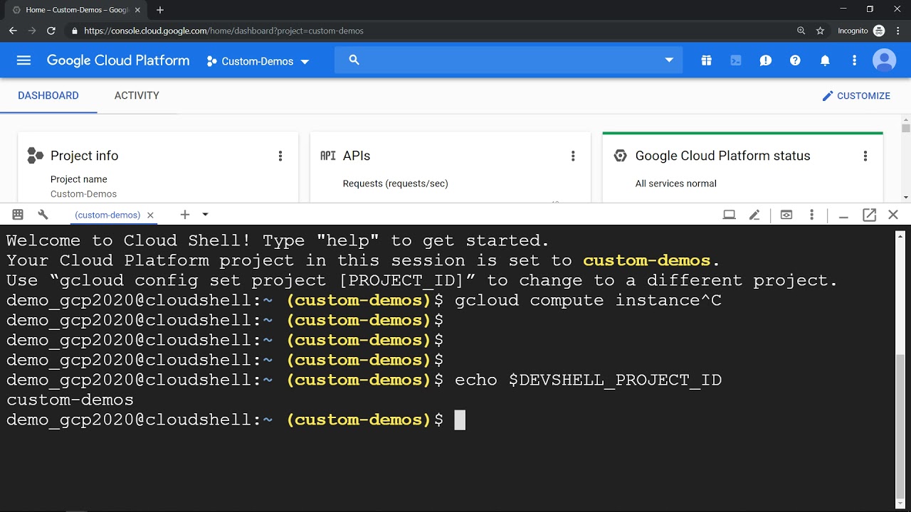Click the Custom-Demos project name value
This screenshot has height=512, width=911.
83,194
